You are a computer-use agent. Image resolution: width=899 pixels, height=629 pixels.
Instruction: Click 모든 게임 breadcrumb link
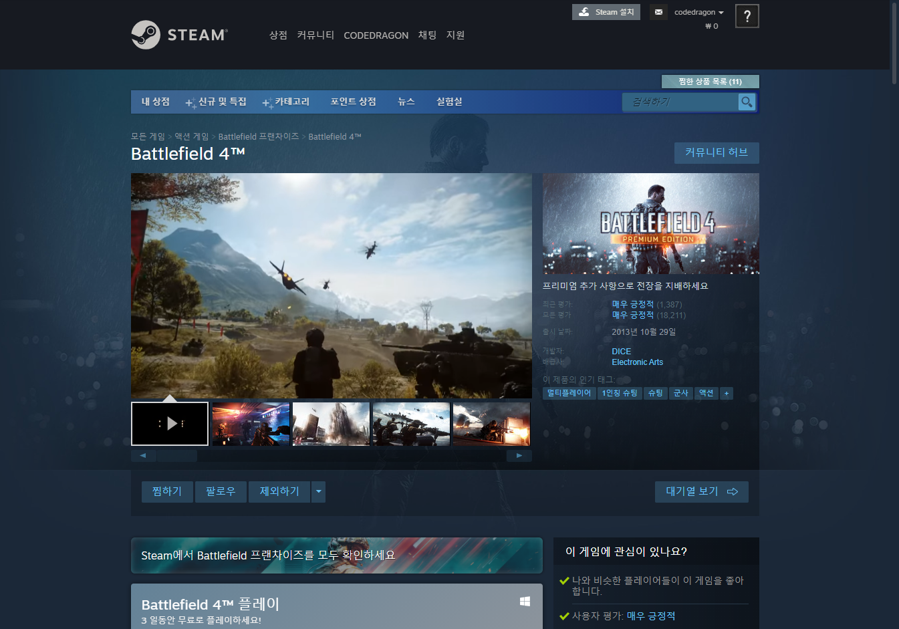(x=148, y=136)
